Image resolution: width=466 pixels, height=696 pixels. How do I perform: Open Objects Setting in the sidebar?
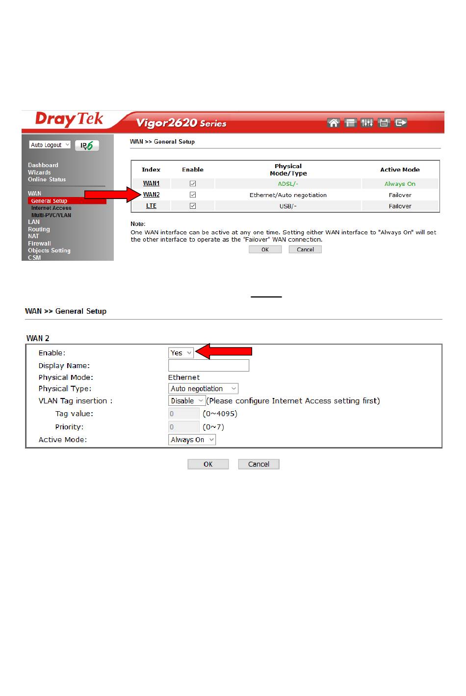[x=49, y=250]
